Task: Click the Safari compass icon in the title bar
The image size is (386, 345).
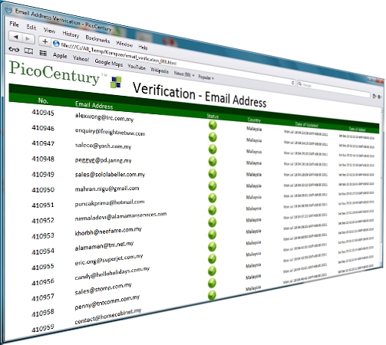Action: click(x=8, y=10)
